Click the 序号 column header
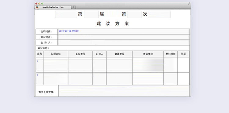 pos(39,54)
